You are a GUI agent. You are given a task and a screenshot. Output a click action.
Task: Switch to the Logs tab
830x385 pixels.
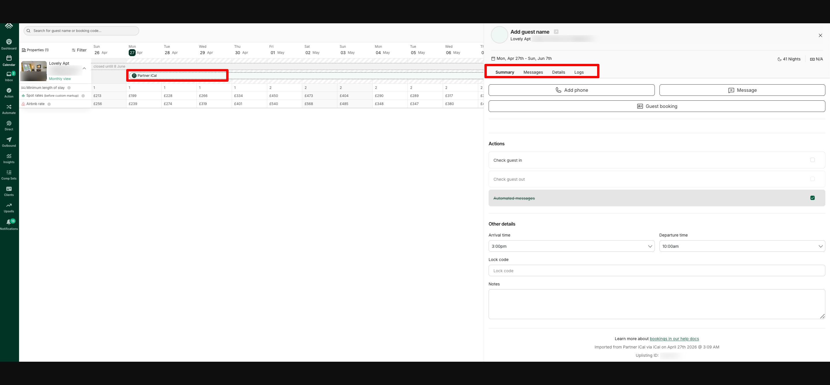579,73
